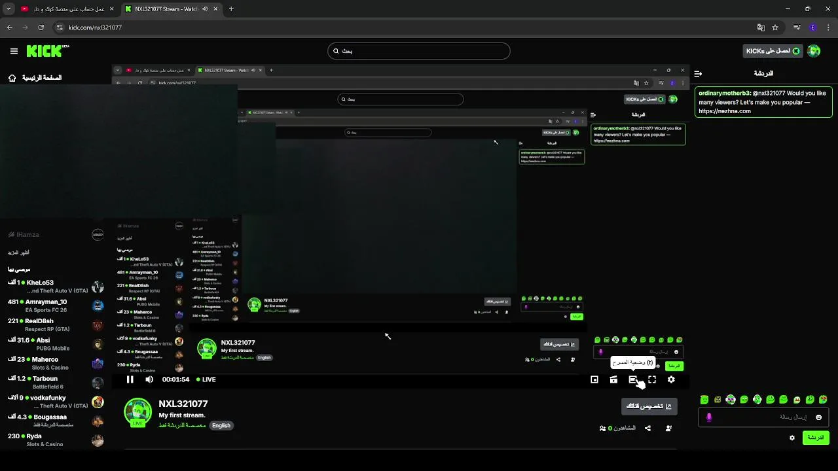Screen dimensions: 838x471
Task: Open the Chrome profile E avatar
Action: pyautogui.click(x=812, y=27)
